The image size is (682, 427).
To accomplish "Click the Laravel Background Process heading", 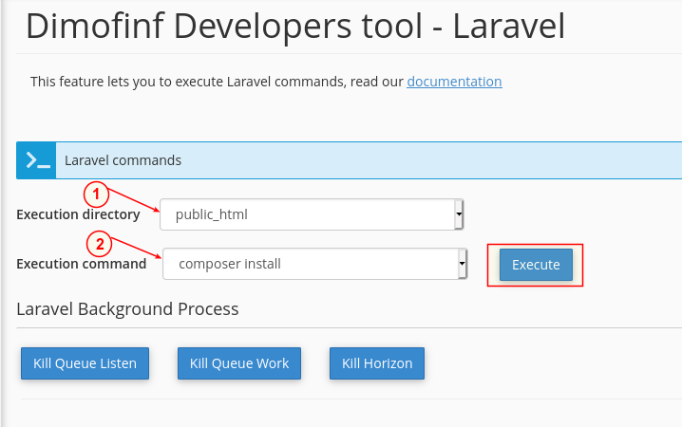I will click(127, 309).
